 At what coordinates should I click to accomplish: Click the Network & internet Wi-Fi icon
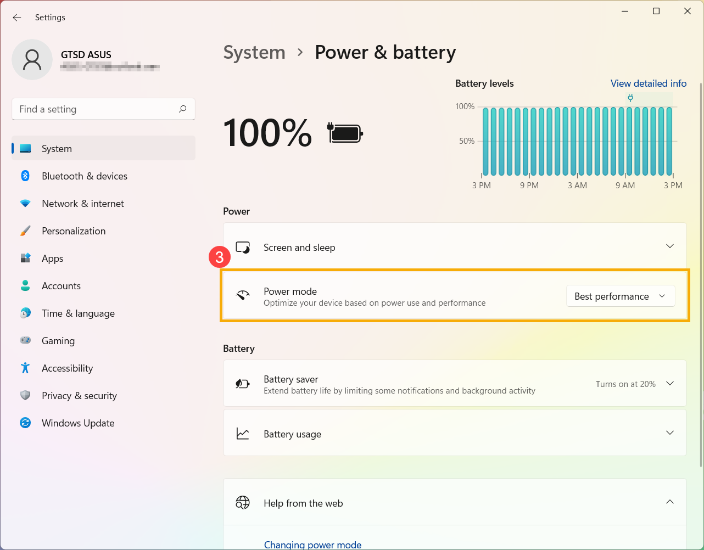coord(25,203)
